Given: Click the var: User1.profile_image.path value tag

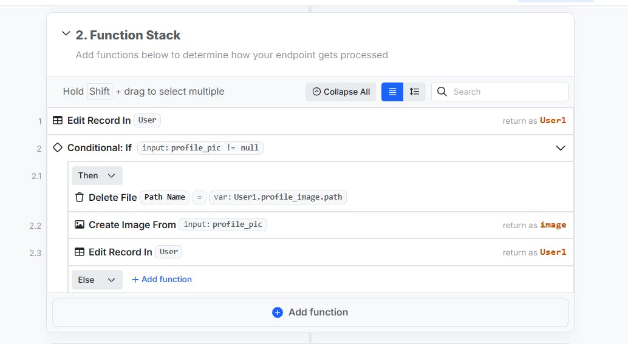Looking at the screenshot, I should (278, 197).
